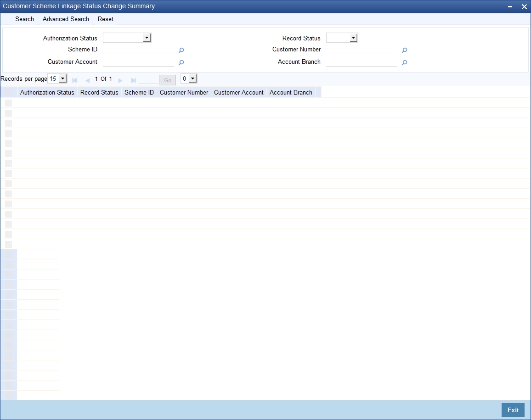Viewport: 531px width, 420px height.
Task: Open the dropdown showing 0 beside Go
Action: point(189,79)
